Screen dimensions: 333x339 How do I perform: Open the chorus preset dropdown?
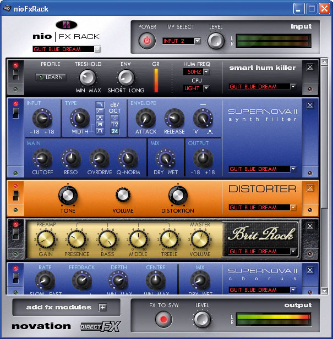click(x=293, y=290)
